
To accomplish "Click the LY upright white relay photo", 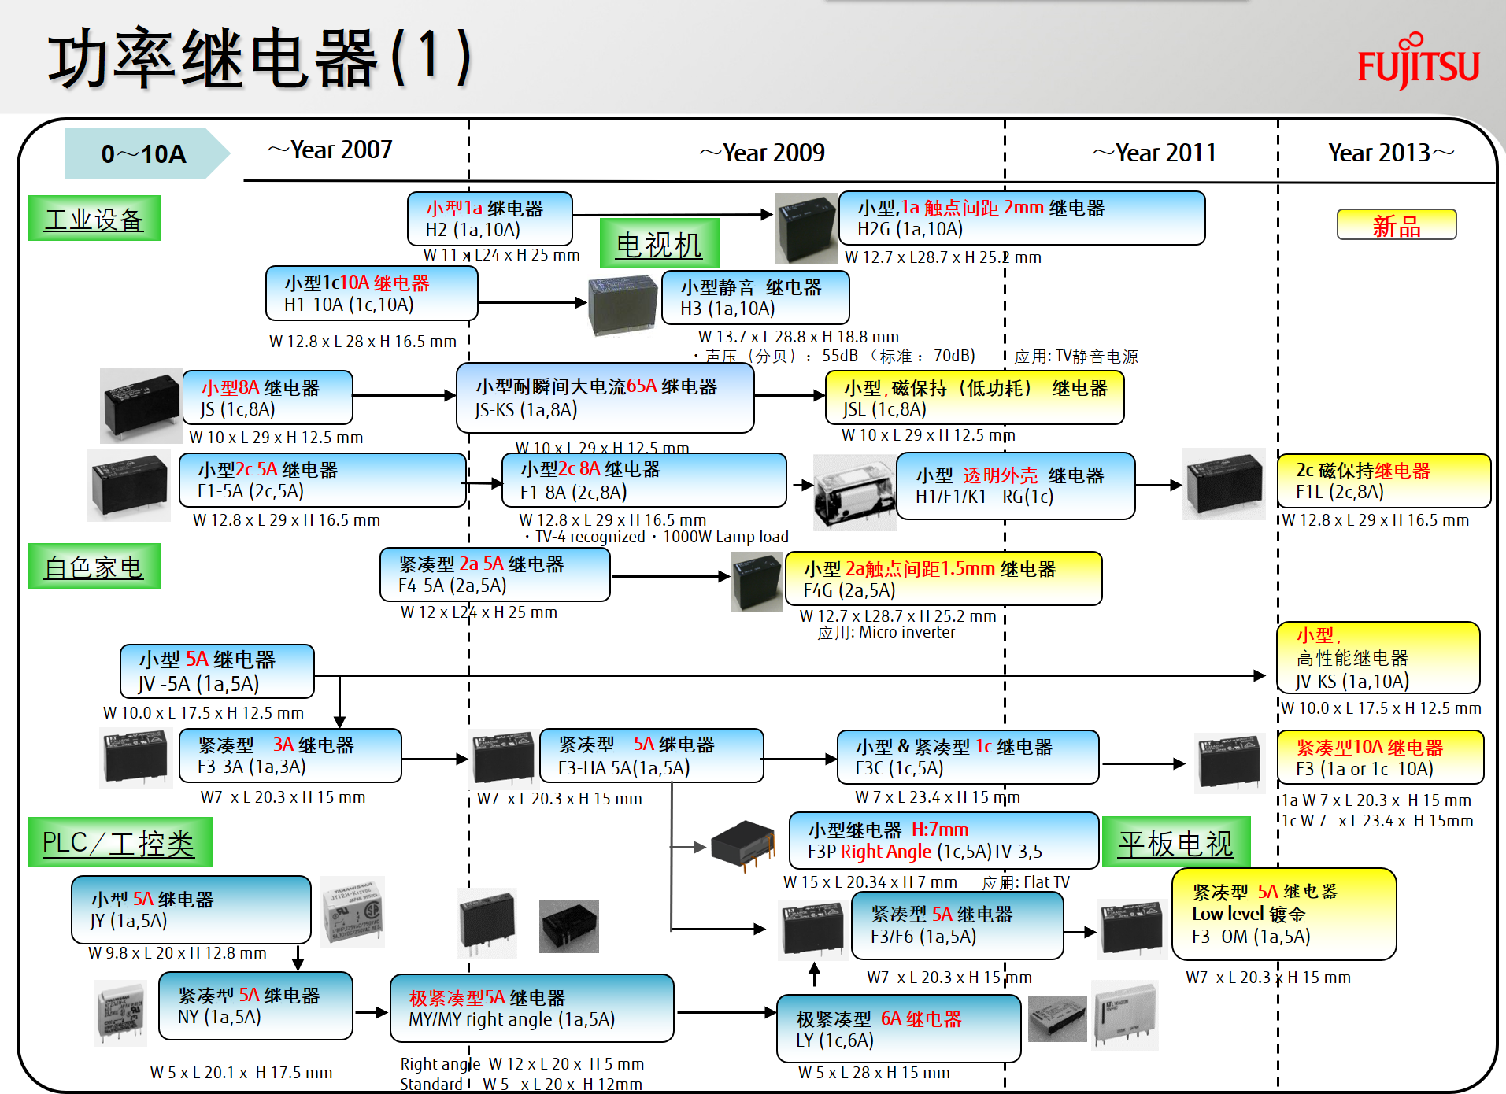I will tap(1125, 1016).
